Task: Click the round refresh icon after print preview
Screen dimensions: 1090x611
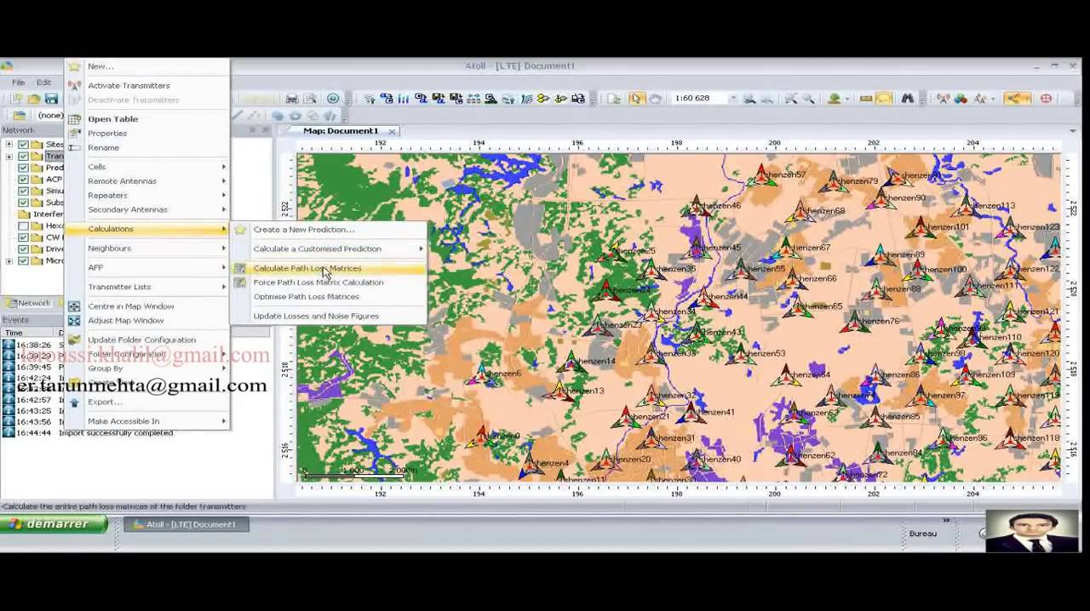Action: point(333,99)
